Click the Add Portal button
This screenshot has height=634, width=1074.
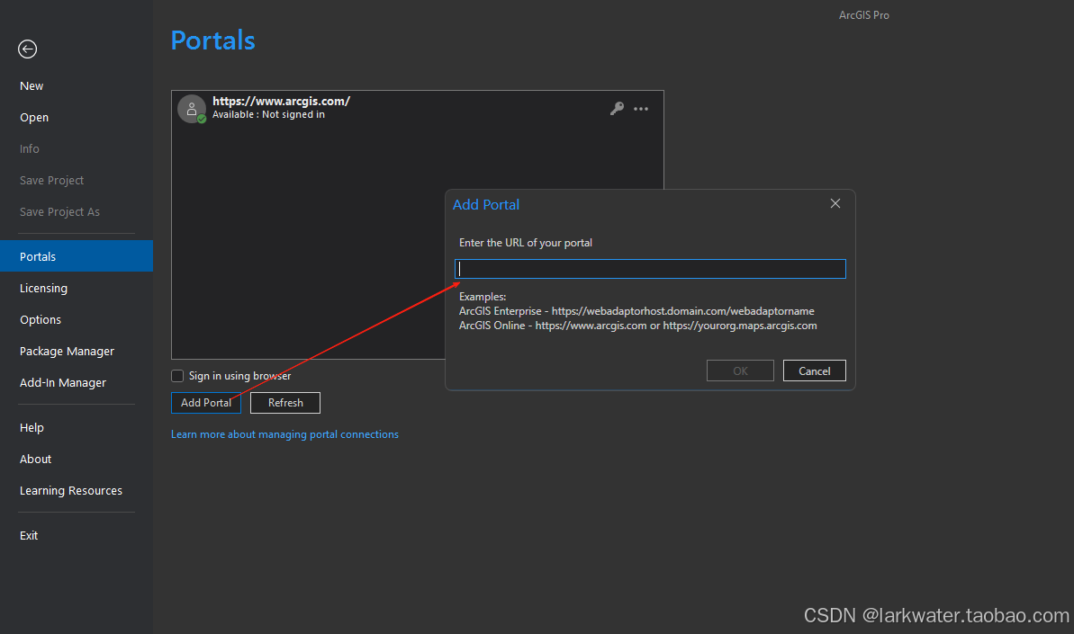point(206,403)
